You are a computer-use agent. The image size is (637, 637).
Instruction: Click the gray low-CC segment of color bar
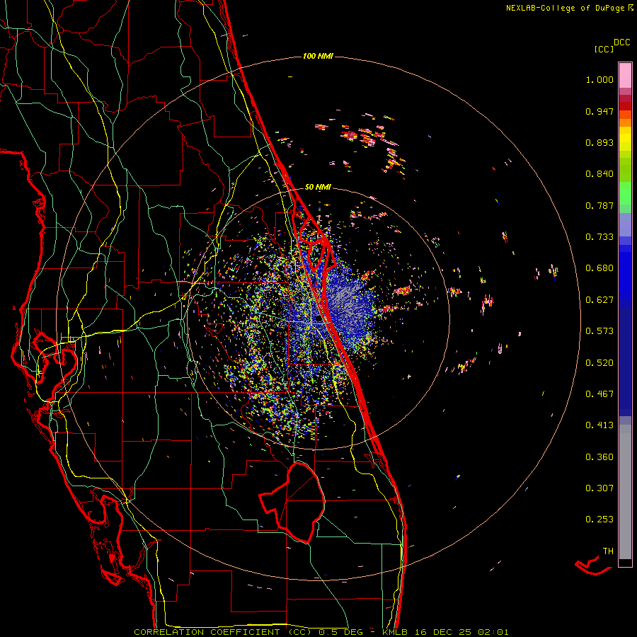[625, 492]
